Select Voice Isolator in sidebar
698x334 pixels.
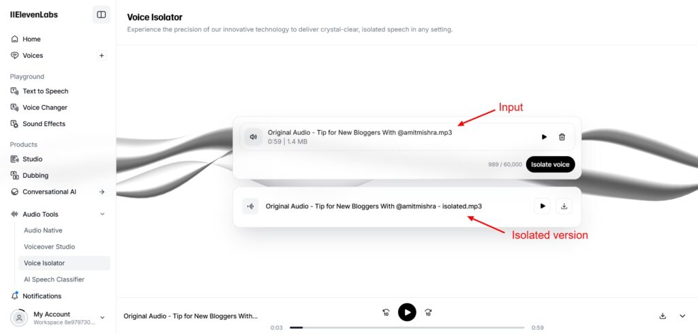[64, 263]
